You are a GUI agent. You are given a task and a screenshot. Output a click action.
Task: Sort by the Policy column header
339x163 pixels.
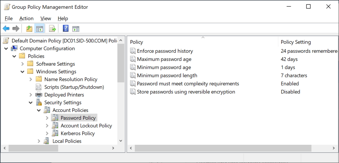(x=137, y=42)
